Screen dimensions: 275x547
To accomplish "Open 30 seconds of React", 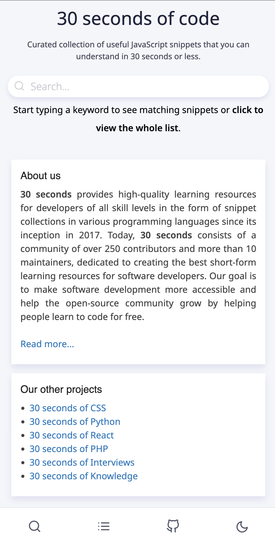I will click(71, 435).
